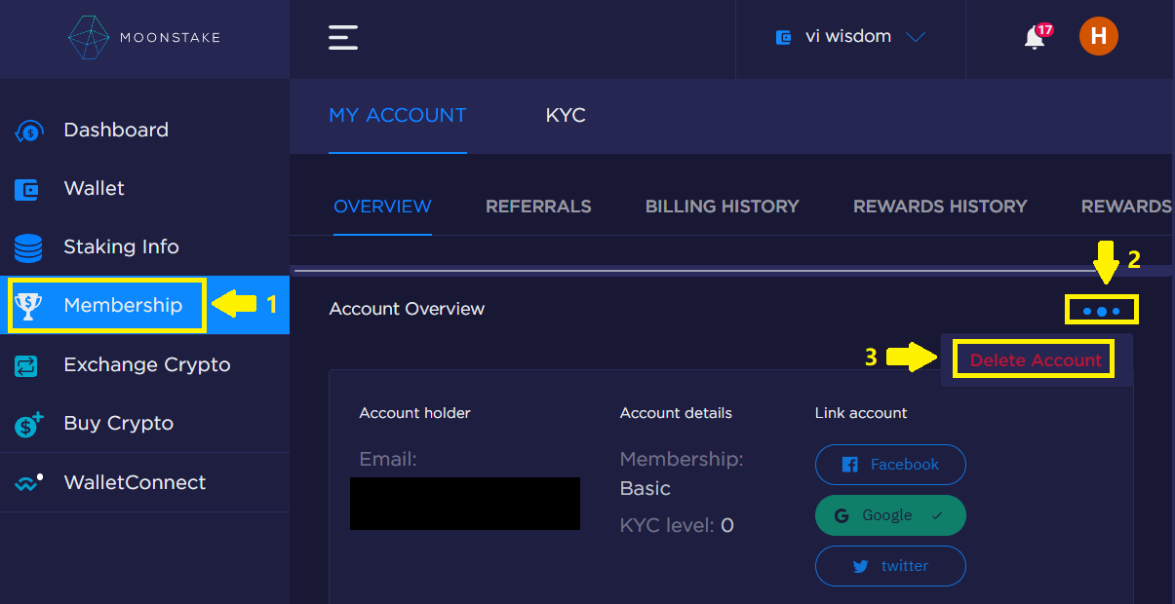Select the REFERRALS sub-tab
Screen dimensions: 1175x604
click(538, 207)
